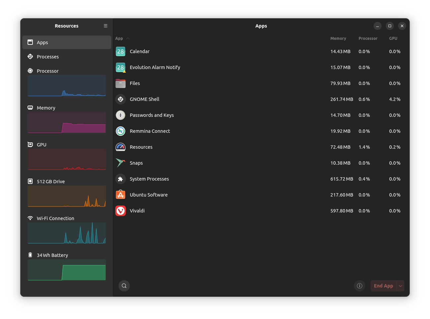Open the hamburger menu in Resources sidebar
Image resolution: width=430 pixels, height=319 pixels.
106,26
